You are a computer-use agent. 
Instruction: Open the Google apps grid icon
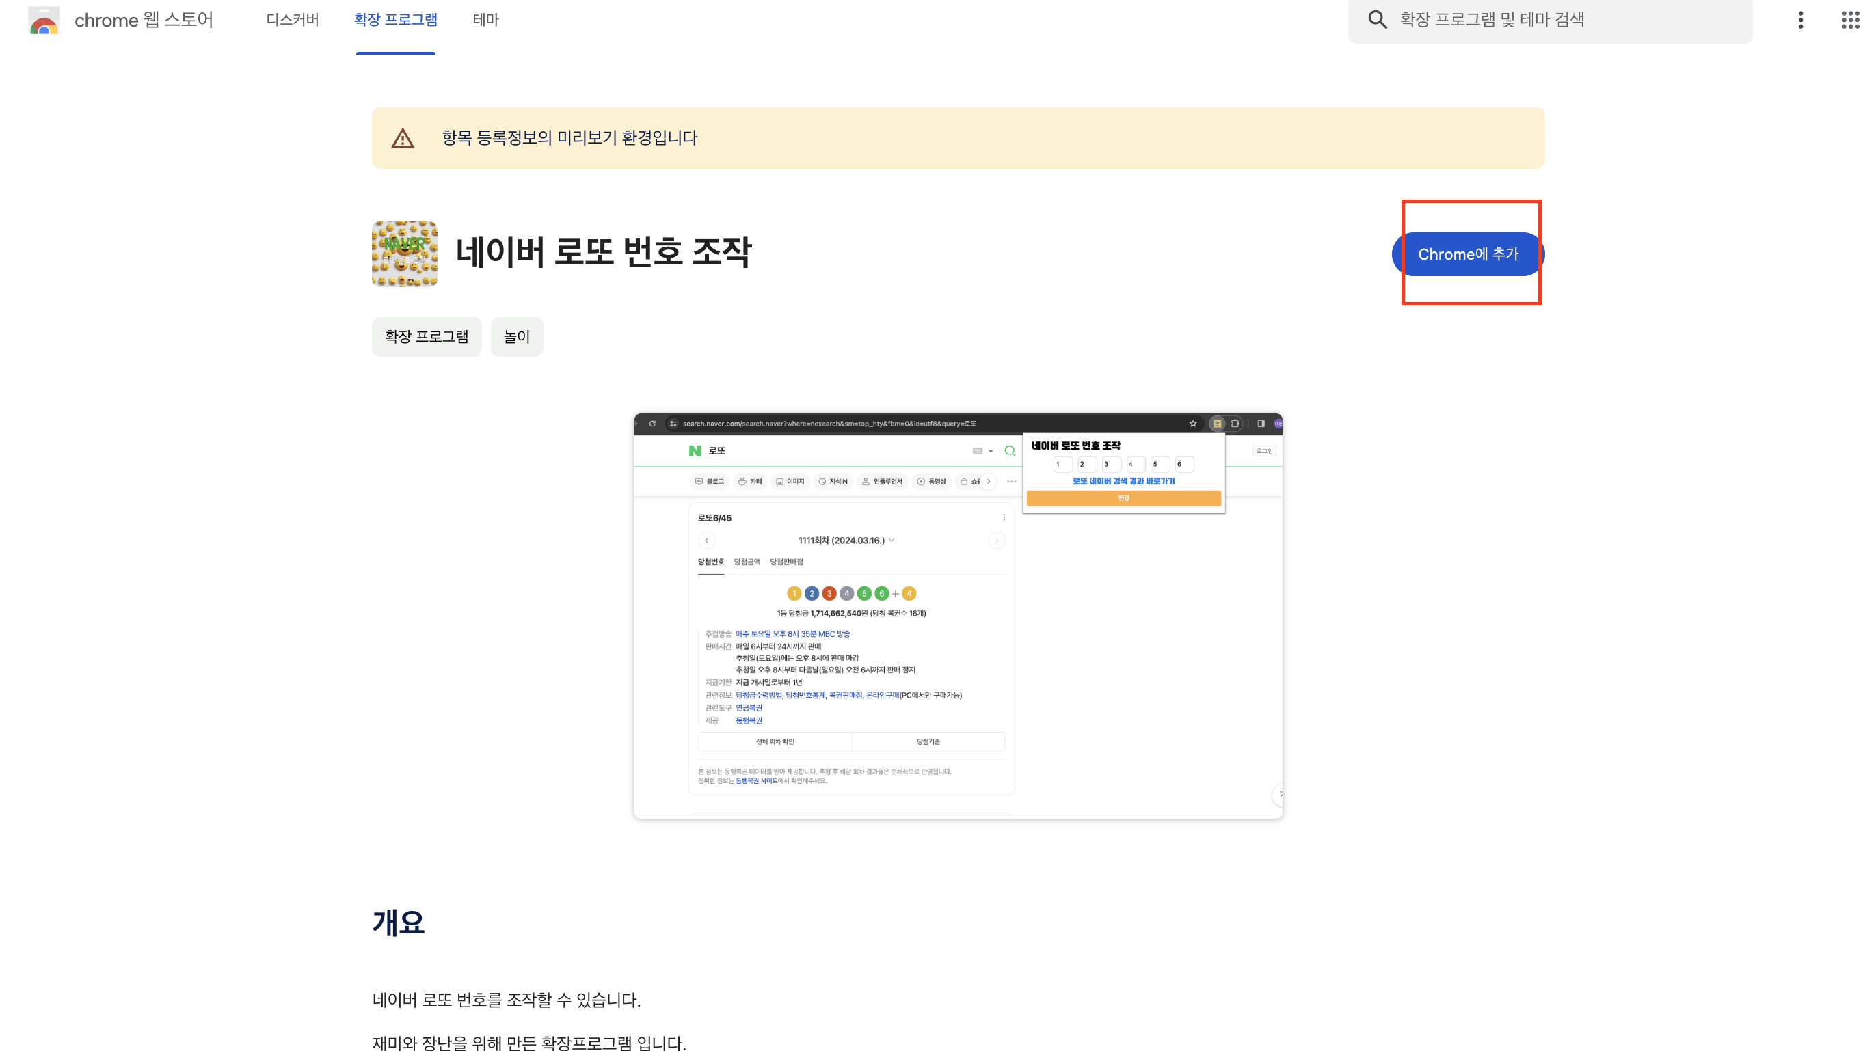(x=1850, y=20)
